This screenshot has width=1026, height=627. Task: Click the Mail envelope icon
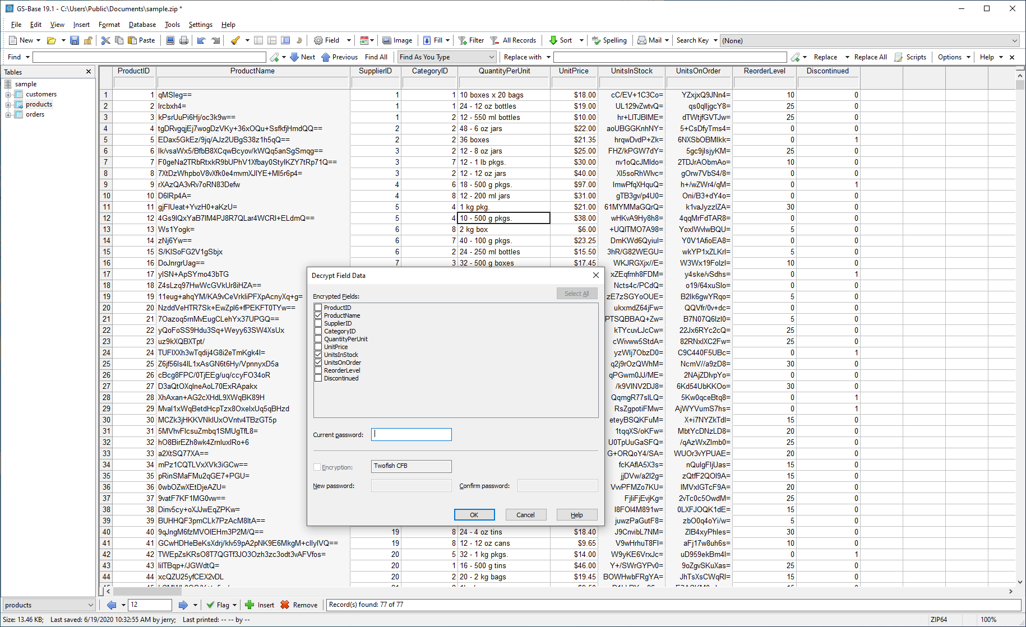642,40
